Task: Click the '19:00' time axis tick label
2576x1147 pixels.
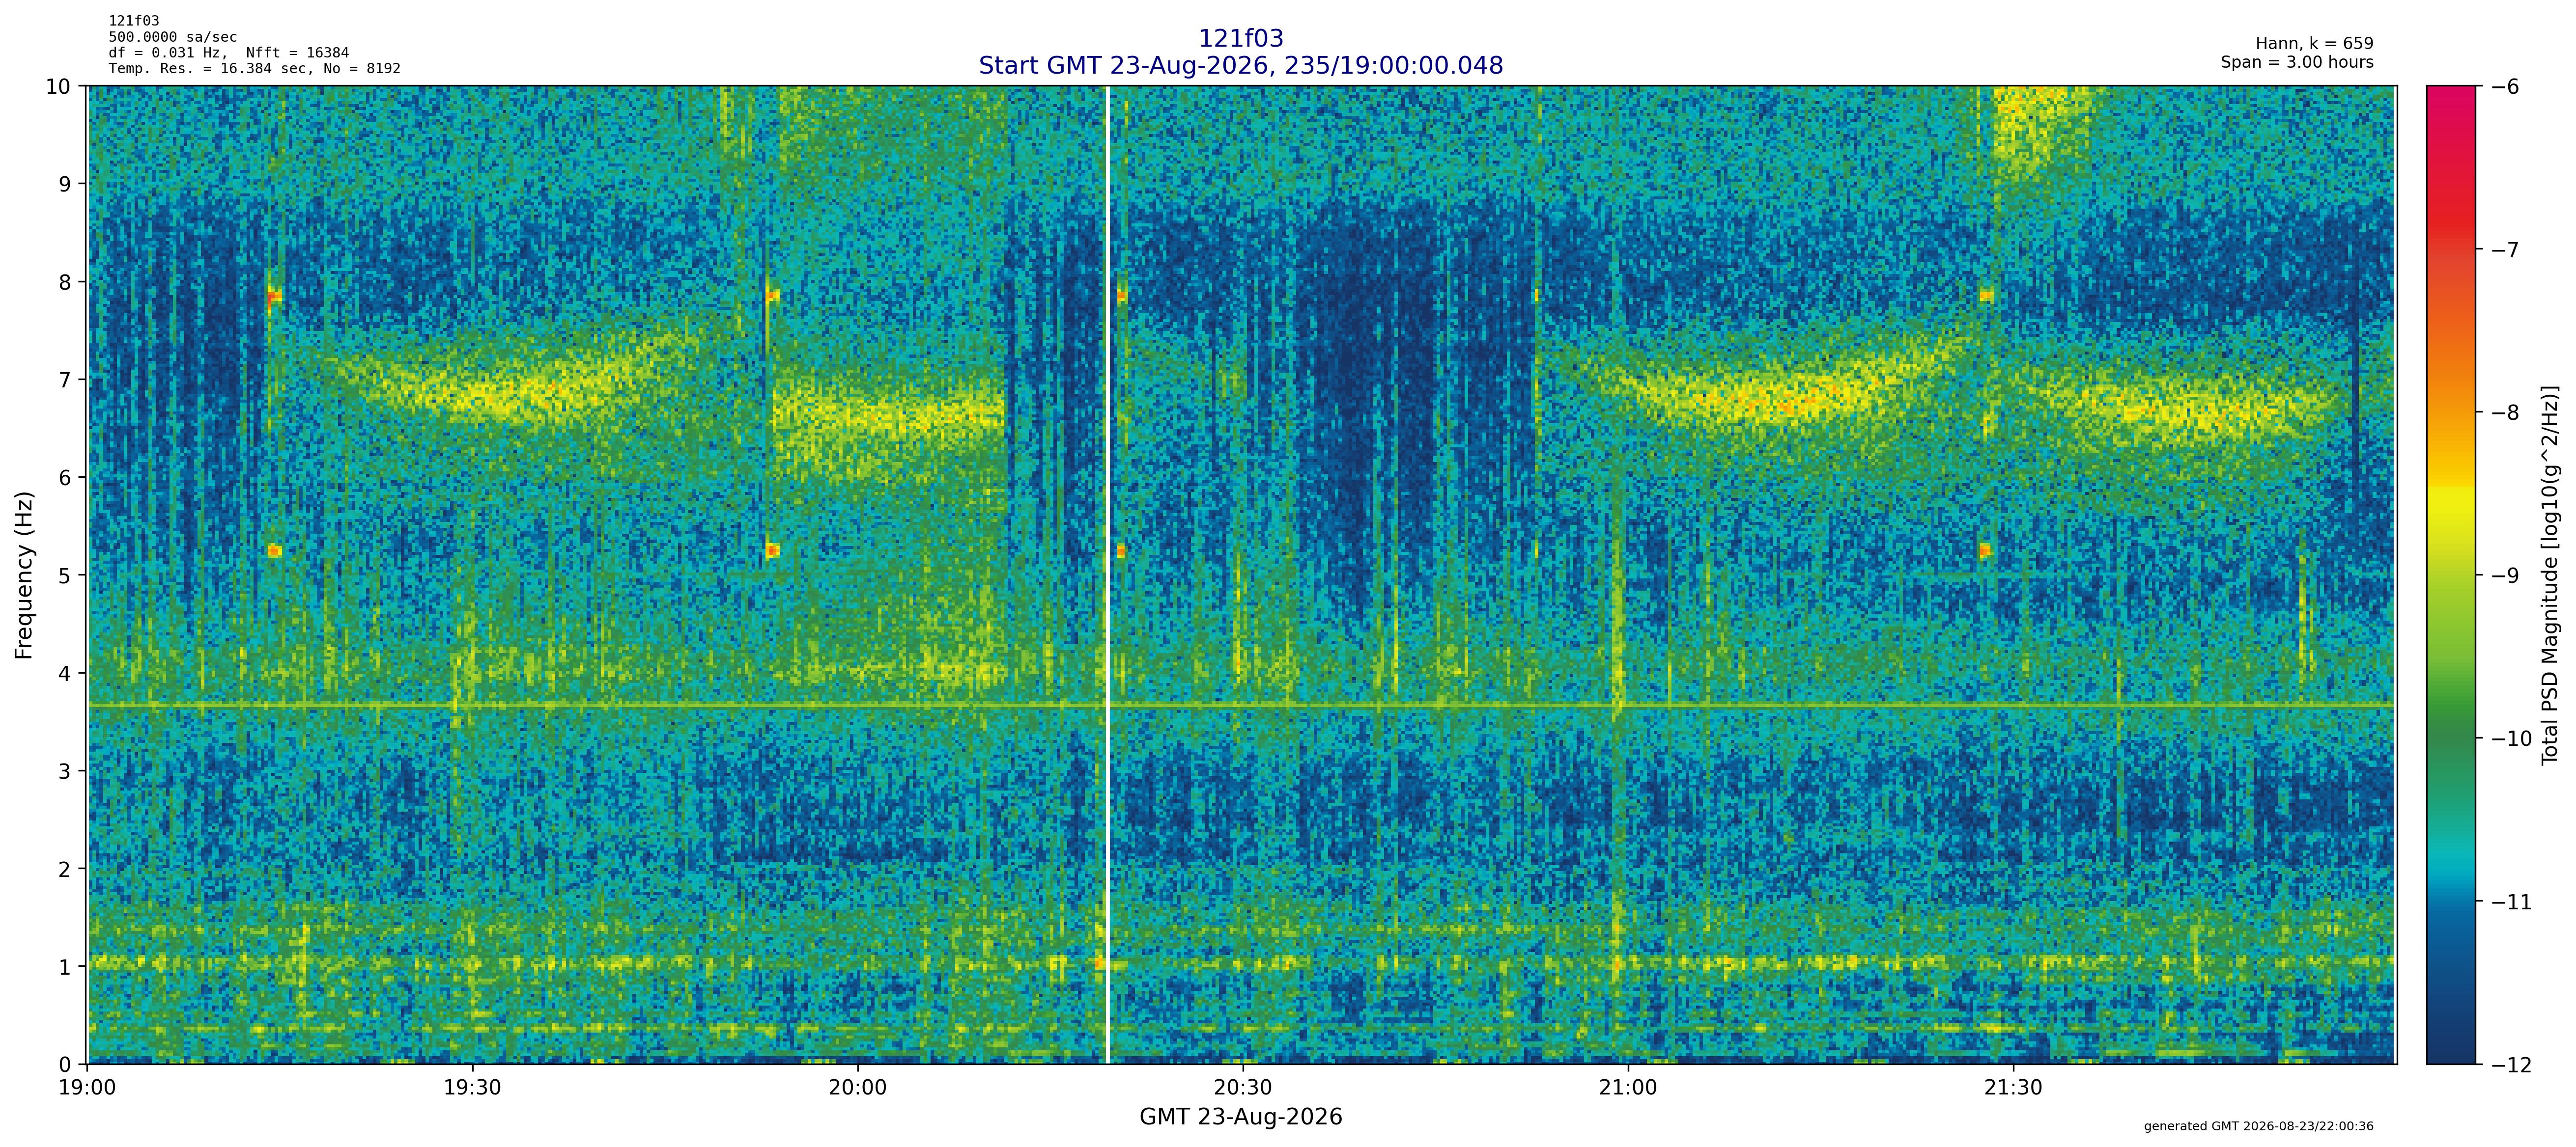Action: point(88,1088)
